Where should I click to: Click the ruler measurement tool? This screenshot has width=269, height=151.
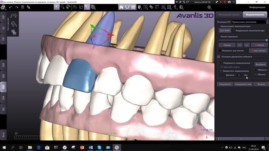click(x=151, y=7)
